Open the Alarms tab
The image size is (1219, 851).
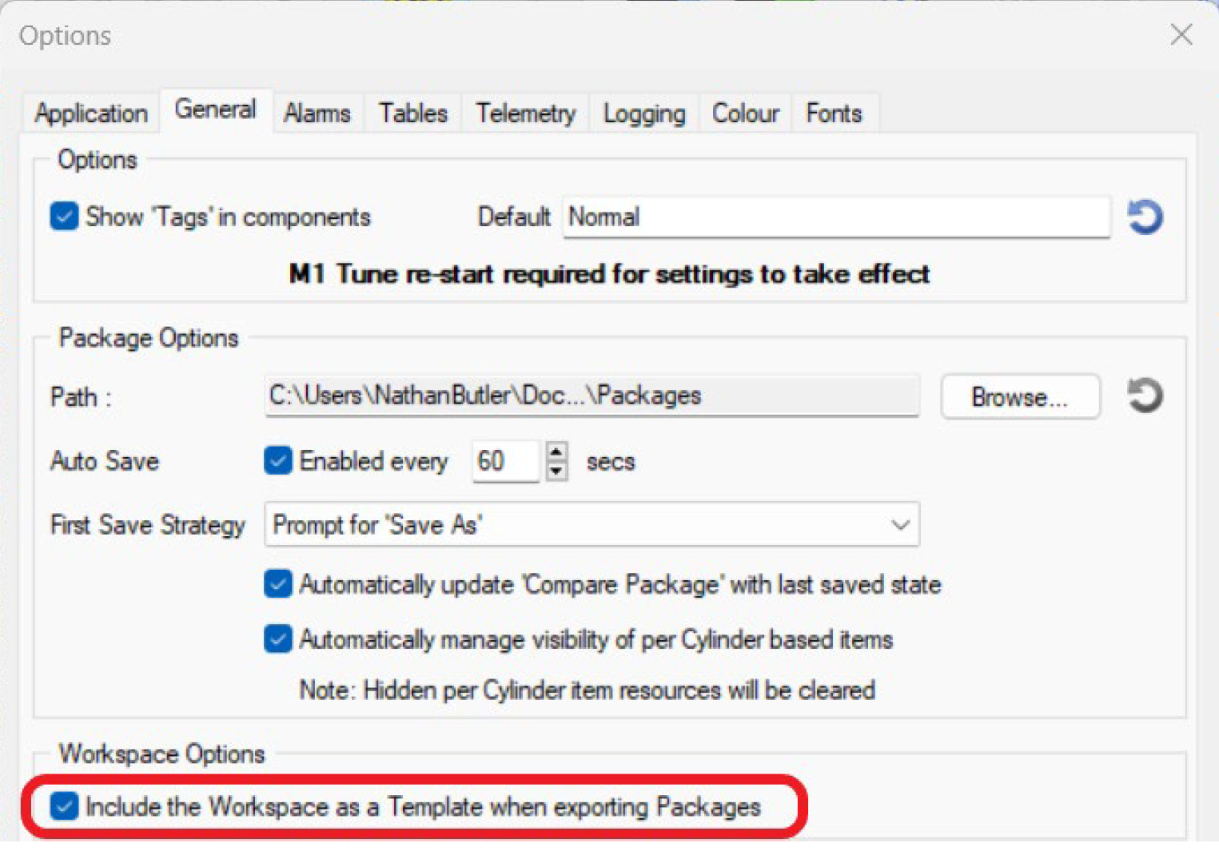tap(317, 113)
